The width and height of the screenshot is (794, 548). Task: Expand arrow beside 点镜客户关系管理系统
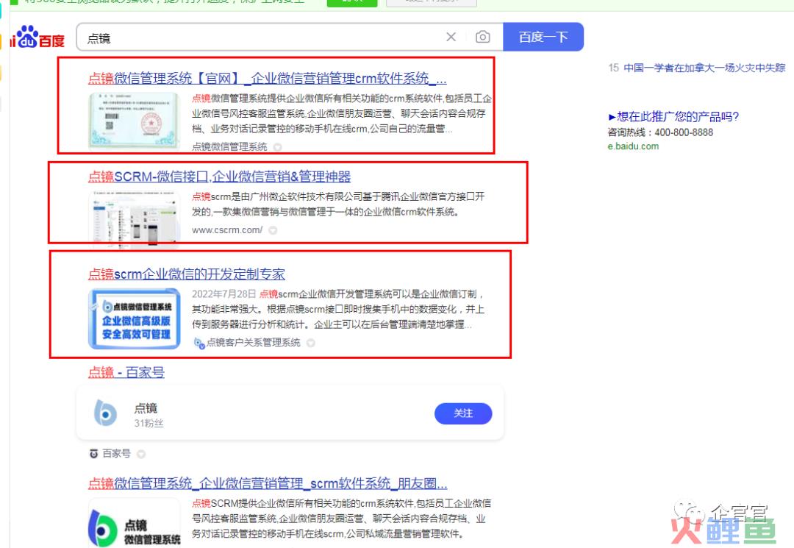pyautogui.click(x=310, y=343)
